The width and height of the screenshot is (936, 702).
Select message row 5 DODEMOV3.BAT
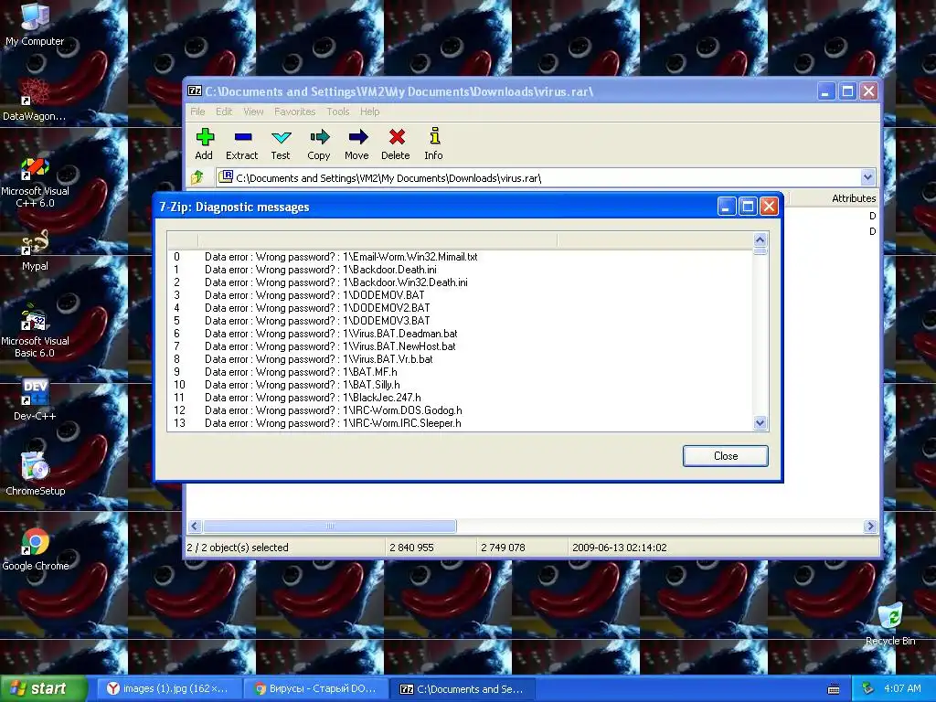pyautogui.click(x=460, y=321)
